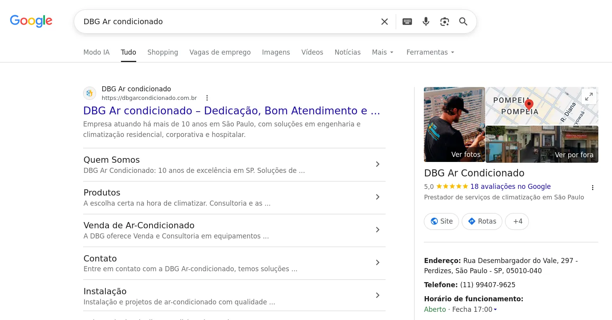612x320 pixels.
Task: Switch to the Imagens tab
Action: coord(276,52)
